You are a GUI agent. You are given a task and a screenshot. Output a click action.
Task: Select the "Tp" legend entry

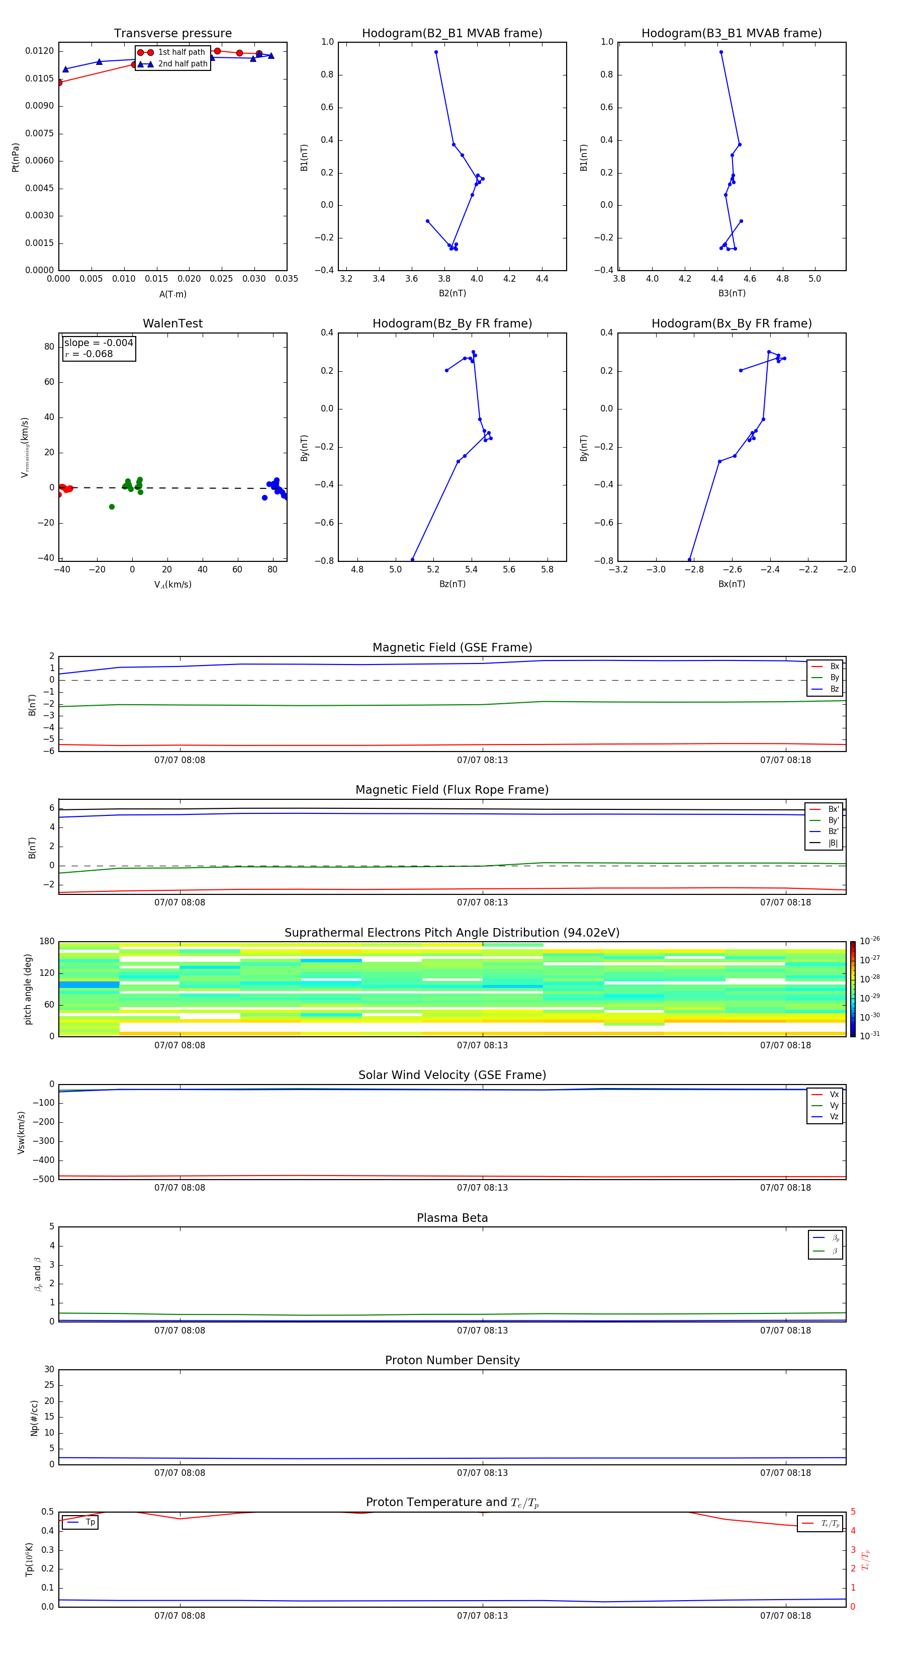point(80,1522)
